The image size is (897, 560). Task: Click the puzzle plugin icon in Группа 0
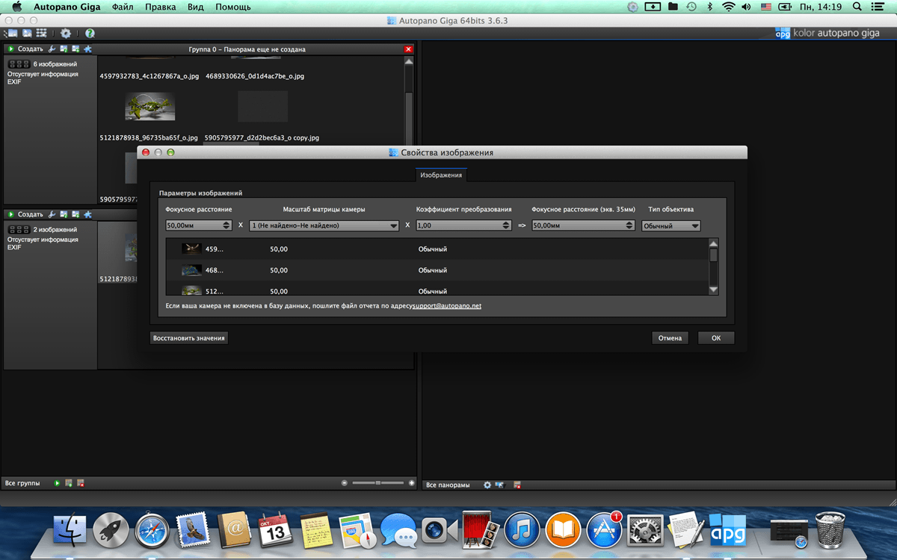(x=87, y=49)
